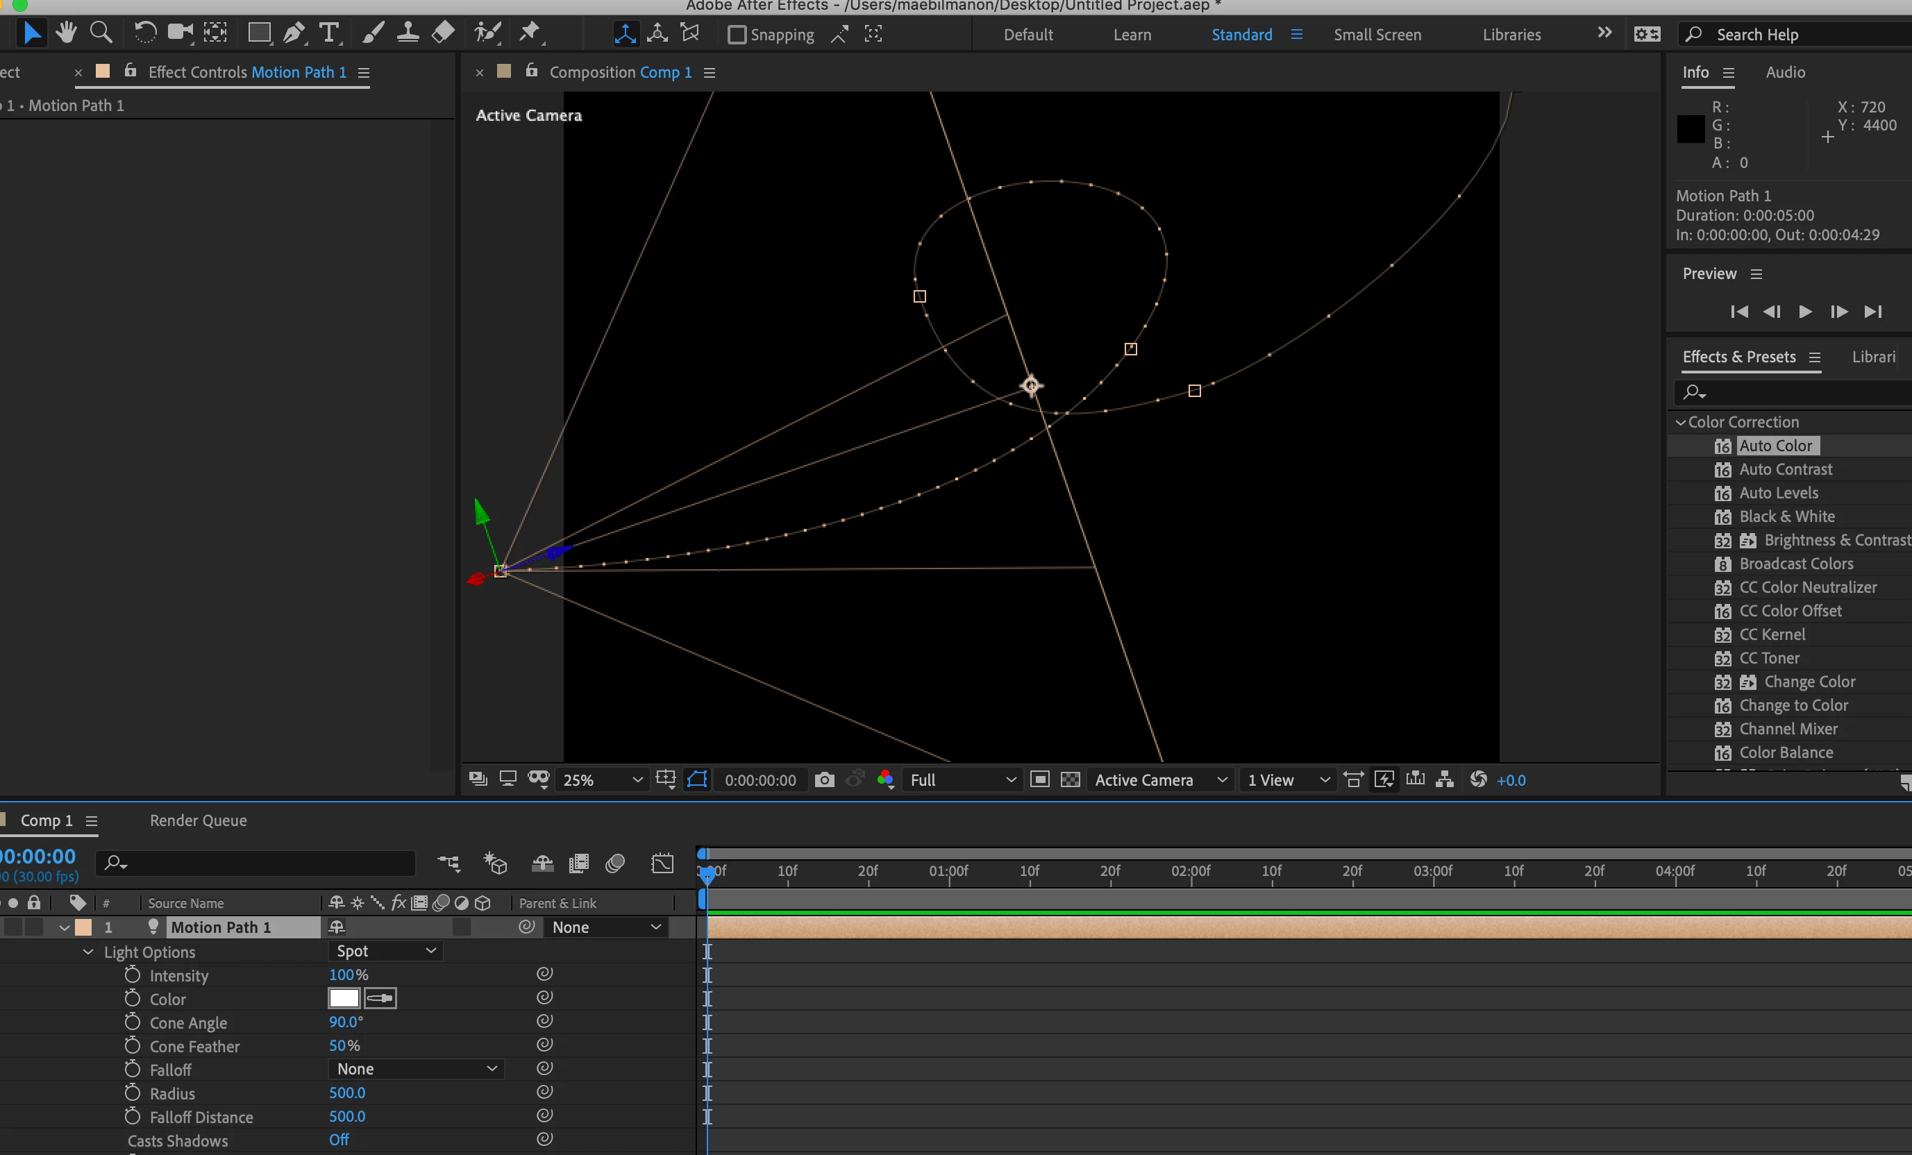Screen dimensions: 1912x1155
Task: Open the Falloff None dropdown
Action: [x=417, y=1069]
